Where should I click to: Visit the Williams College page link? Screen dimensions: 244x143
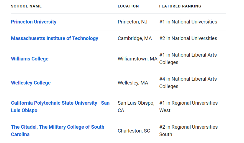[30, 59]
